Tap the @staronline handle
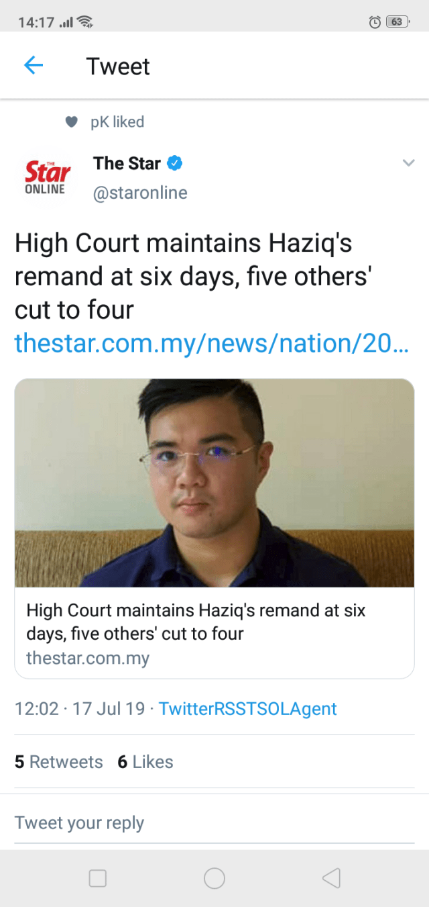This screenshot has height=907, width=429. tap(140, 193)
